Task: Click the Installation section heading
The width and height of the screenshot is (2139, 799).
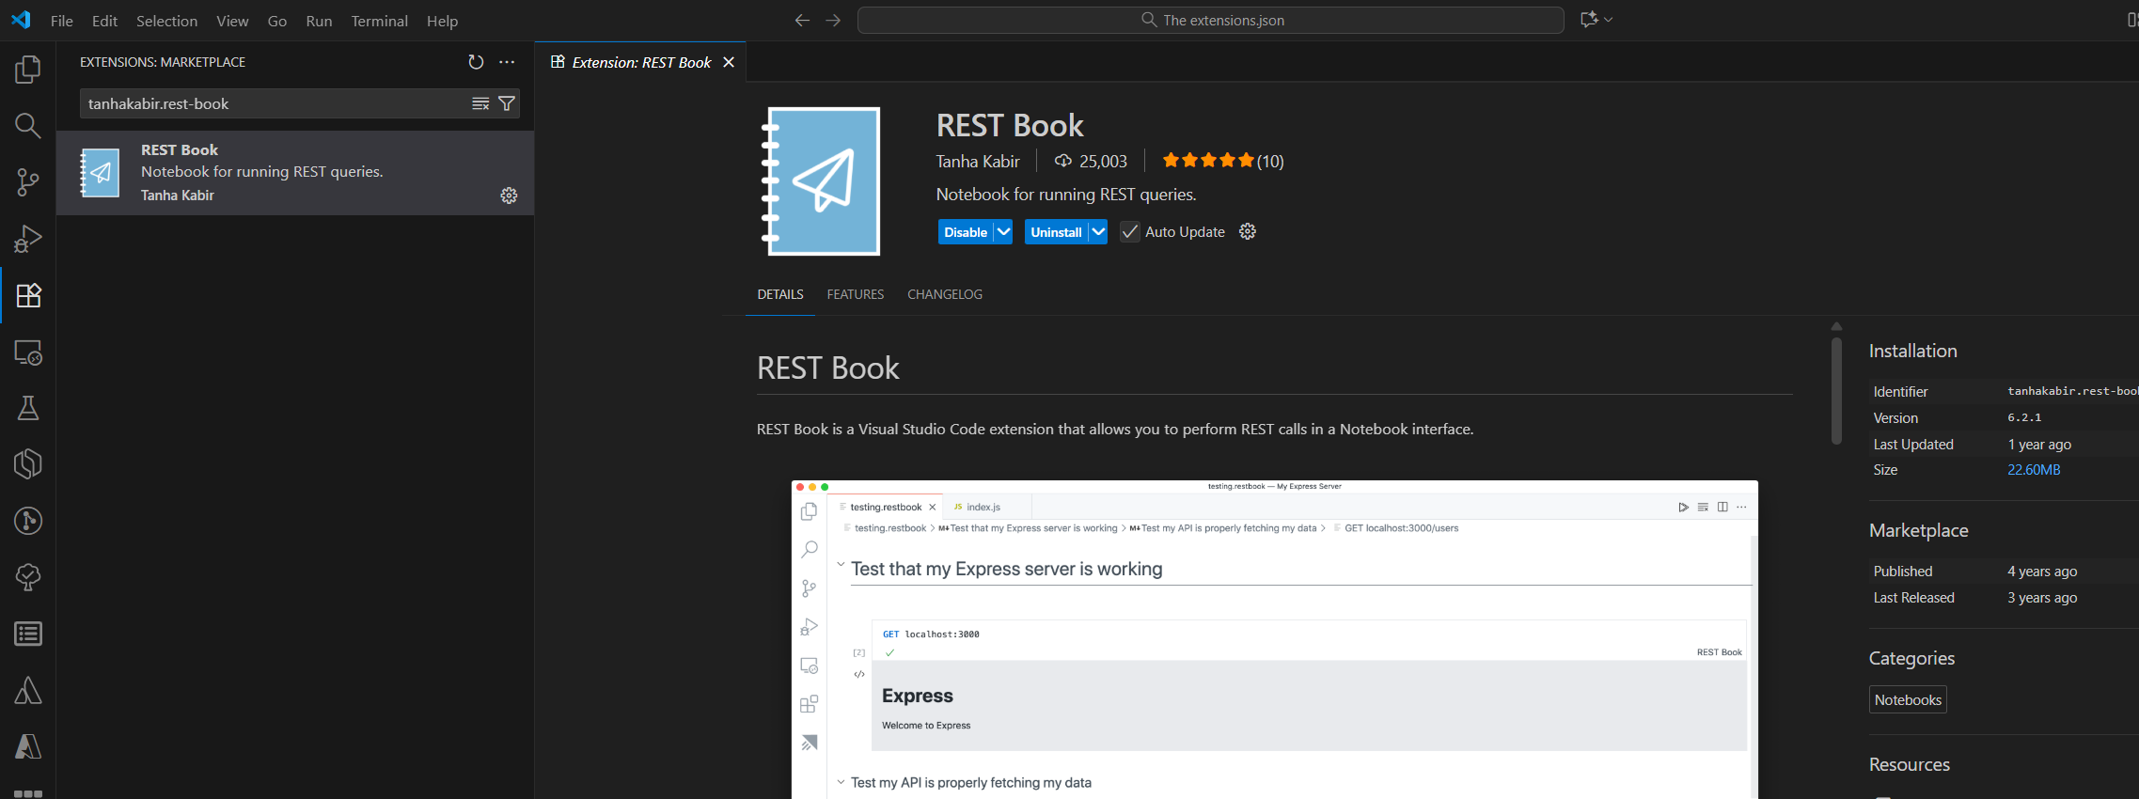Action: coord(1912,351)
